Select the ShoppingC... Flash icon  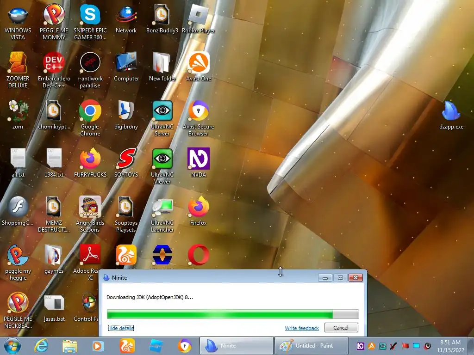click(18, 211)
